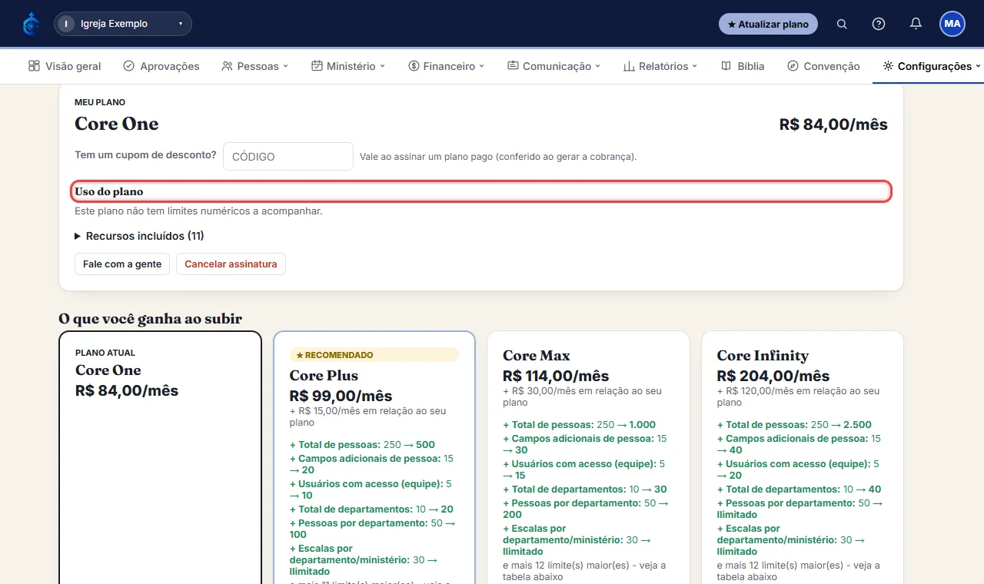Viewport: 984px width, 584px height.
Task: Click the Cancelar assinatura button
Action: coord(231,264)
